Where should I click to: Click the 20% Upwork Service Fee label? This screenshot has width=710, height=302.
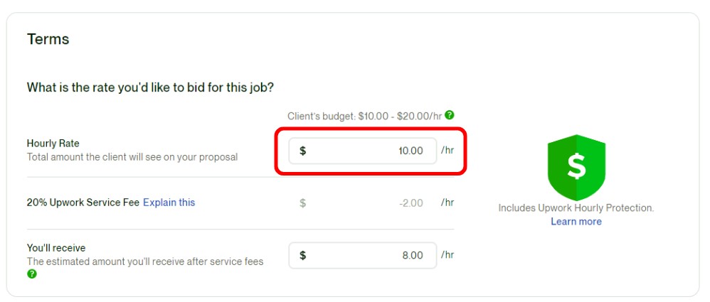coord(83,203)
